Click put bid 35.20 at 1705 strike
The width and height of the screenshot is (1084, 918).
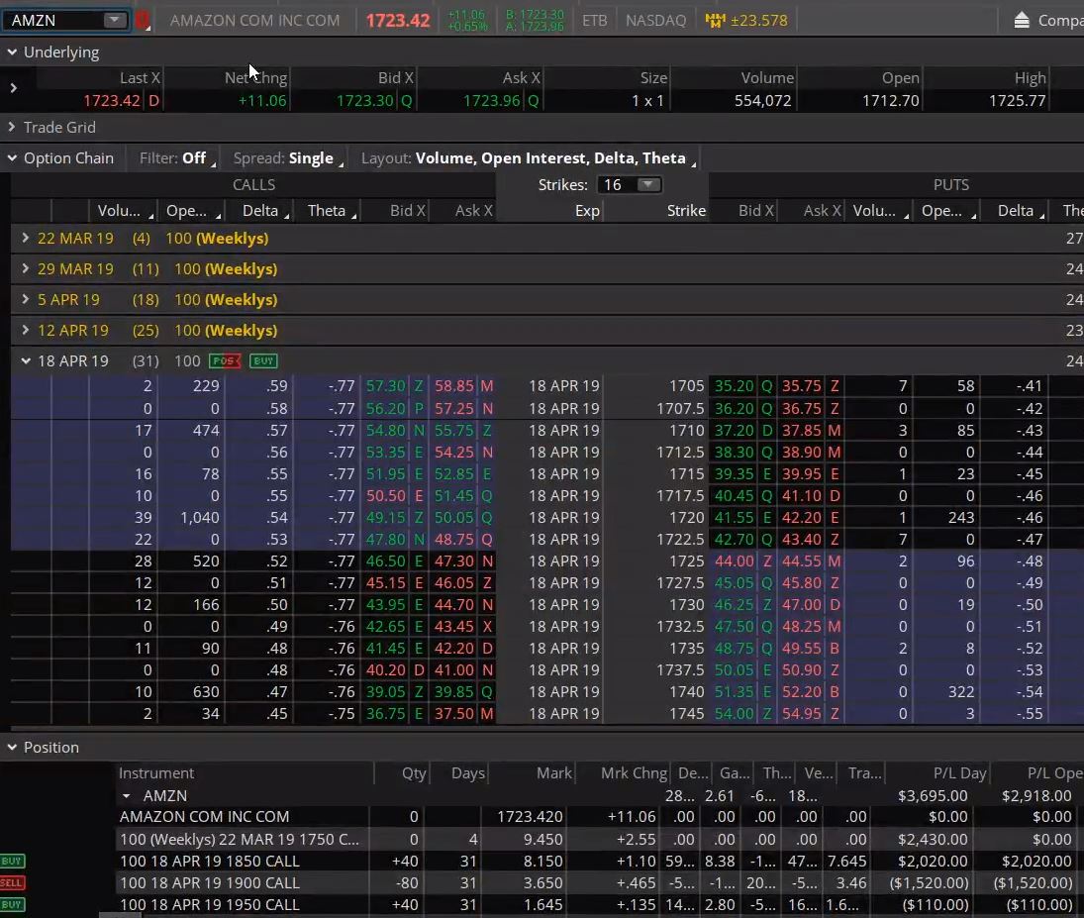click(x=734, y=385)
